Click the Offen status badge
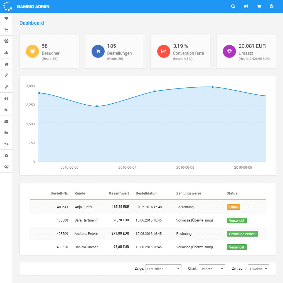The width and height of the screenshot is (283, 283). click(x=233, y=207)
